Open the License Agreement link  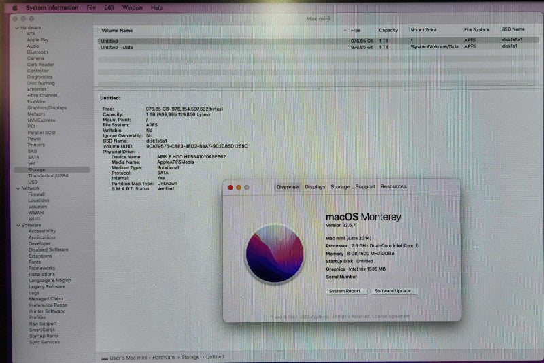[x=391, y=317]
